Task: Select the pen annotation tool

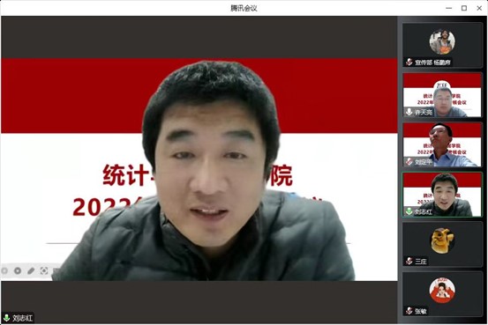Action: [31, 271]
